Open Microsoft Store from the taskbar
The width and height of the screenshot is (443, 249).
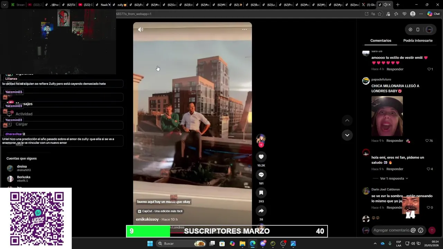coord(222,243)
